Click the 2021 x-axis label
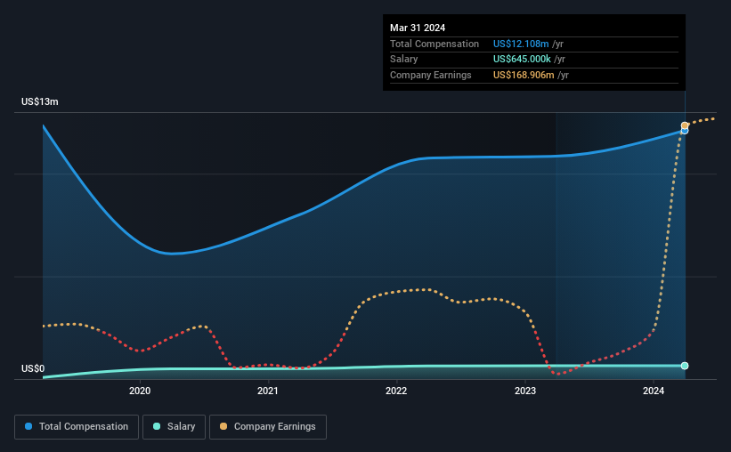 pos(268,391)
